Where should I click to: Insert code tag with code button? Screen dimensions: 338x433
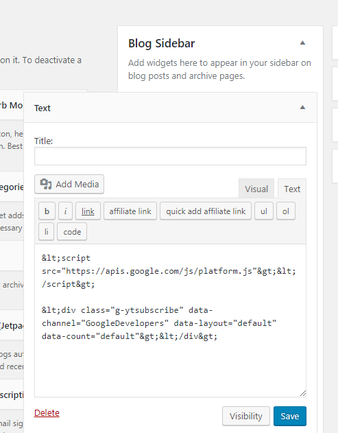point(72,232)
